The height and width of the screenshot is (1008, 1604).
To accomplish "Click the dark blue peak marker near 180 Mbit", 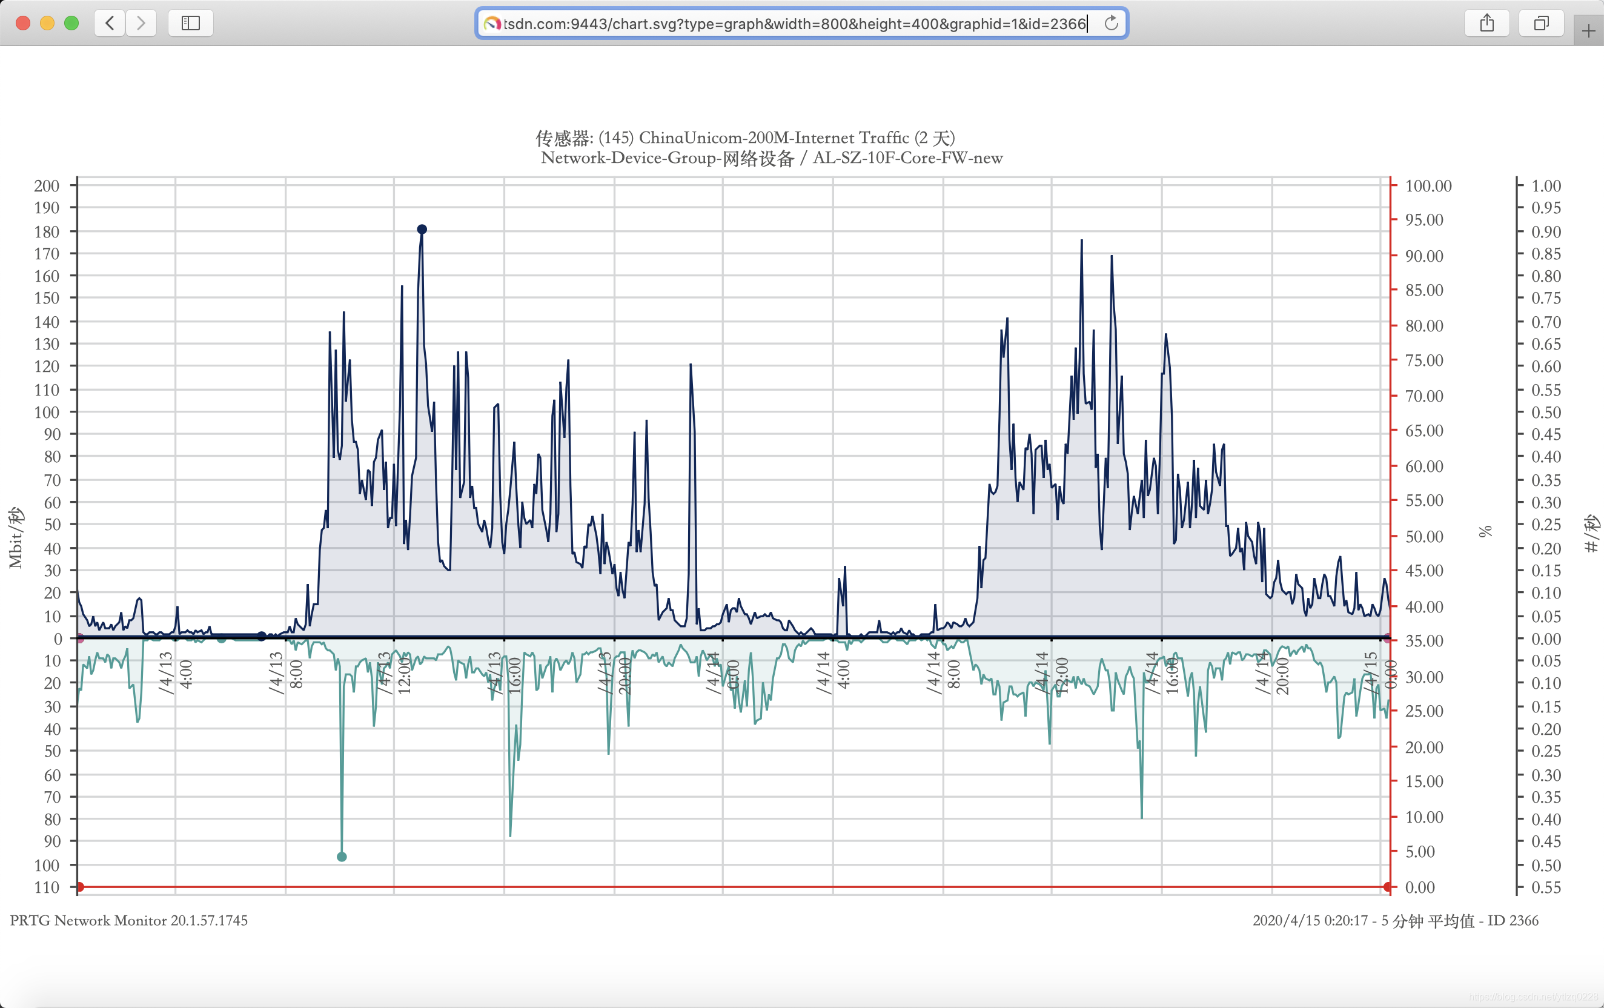I will [422, 229].
